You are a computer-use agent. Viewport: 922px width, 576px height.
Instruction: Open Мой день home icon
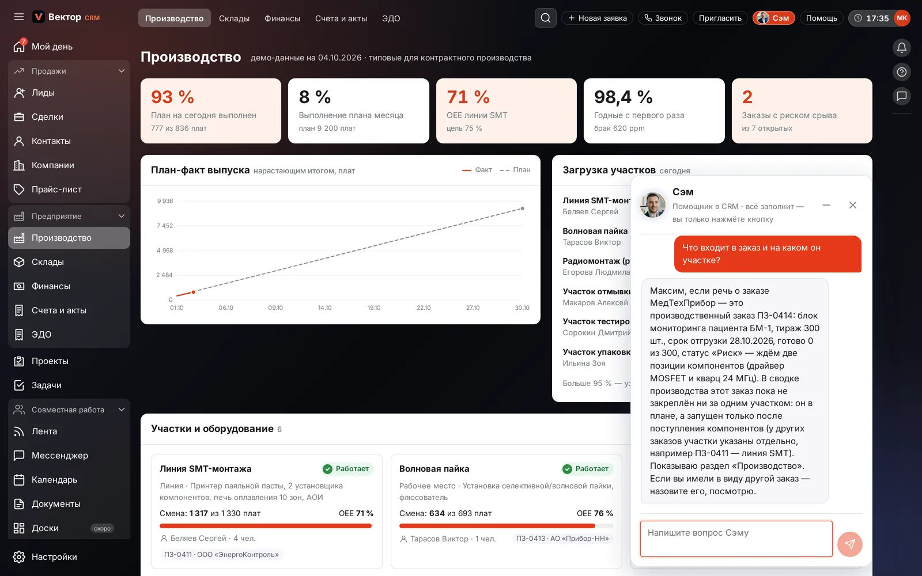click(x=20, y=46)
